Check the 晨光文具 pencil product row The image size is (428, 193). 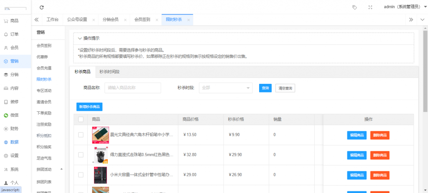click(x=81, y=135)
